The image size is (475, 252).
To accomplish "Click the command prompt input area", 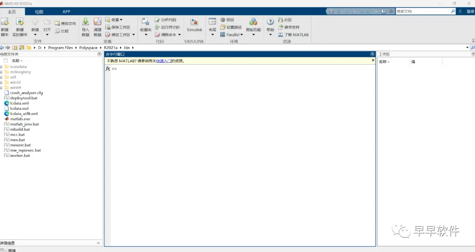I will pyautogui.click(x=242, y=68).
